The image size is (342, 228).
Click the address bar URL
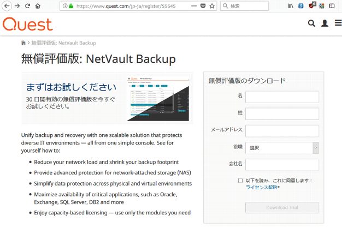[x=126, y=6]
